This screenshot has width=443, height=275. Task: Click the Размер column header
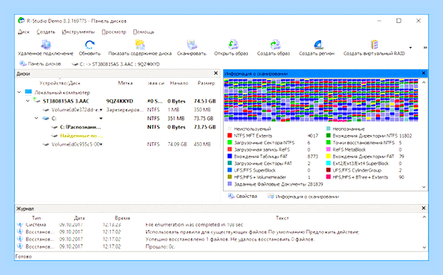(206, 83)
